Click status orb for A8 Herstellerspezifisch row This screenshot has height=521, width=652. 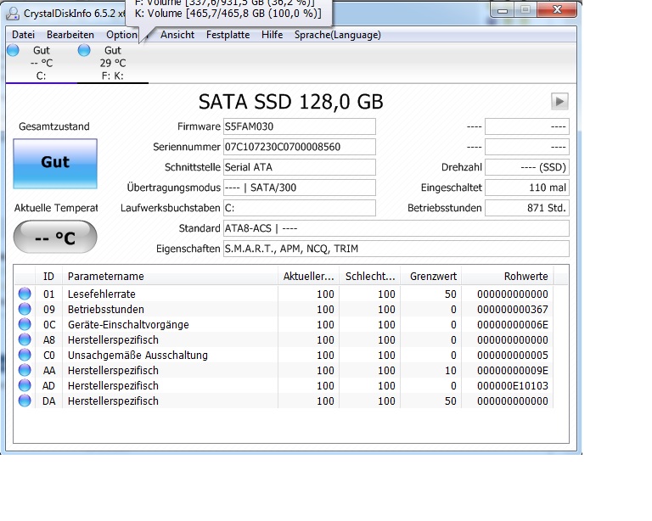[25, 340]
